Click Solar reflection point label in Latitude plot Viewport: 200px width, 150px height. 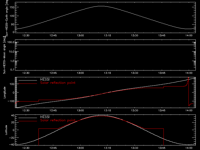coord(58,120)
